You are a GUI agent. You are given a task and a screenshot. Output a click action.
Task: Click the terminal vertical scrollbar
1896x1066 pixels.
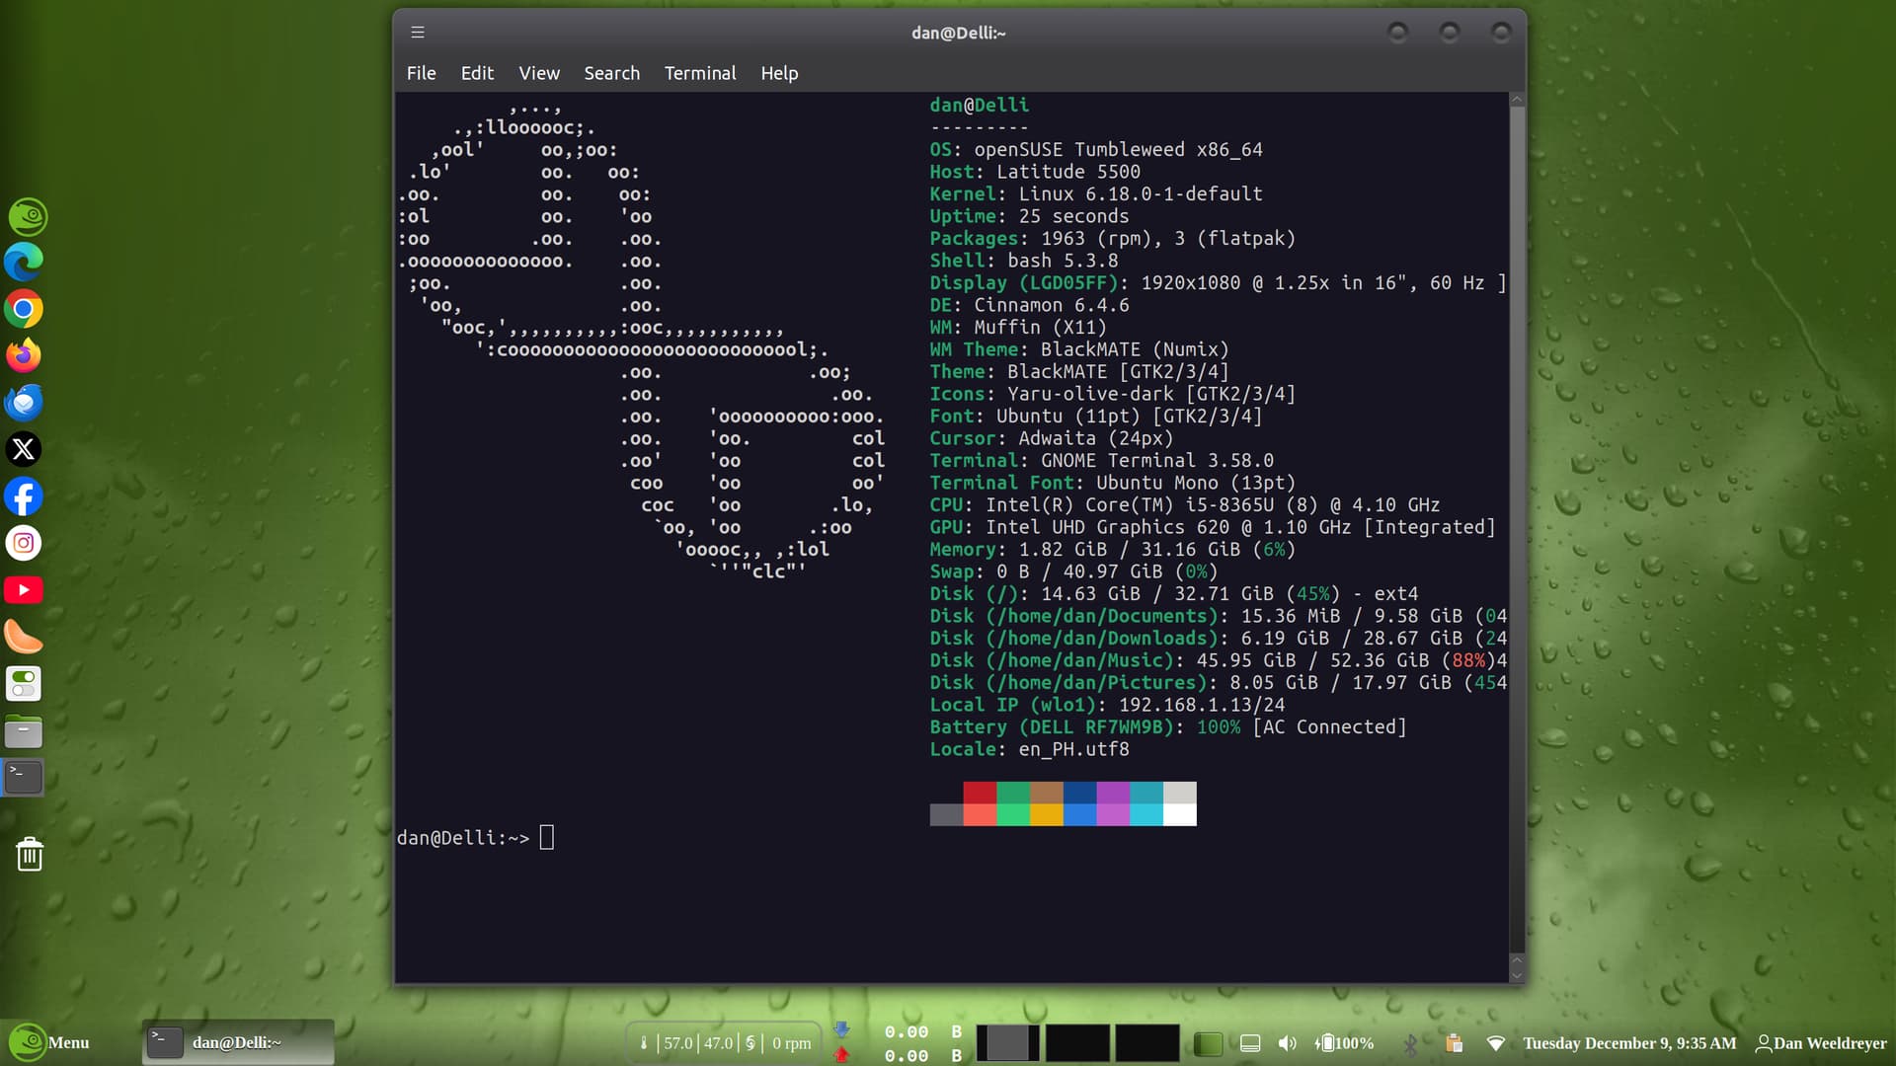[1517, 533]
